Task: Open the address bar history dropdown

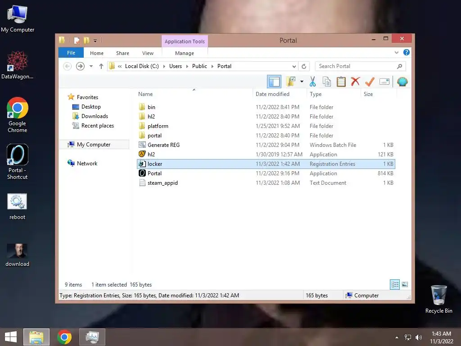Action: [294, 66]
